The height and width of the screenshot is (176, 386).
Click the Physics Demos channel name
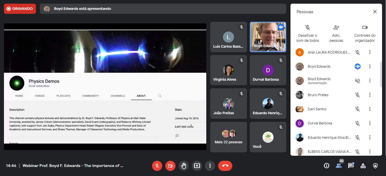[44, 81]
